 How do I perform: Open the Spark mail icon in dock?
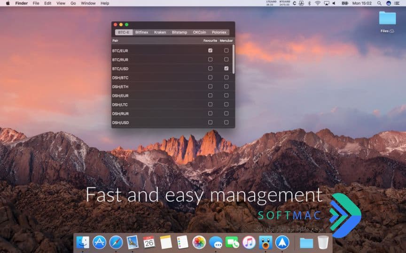282,242
